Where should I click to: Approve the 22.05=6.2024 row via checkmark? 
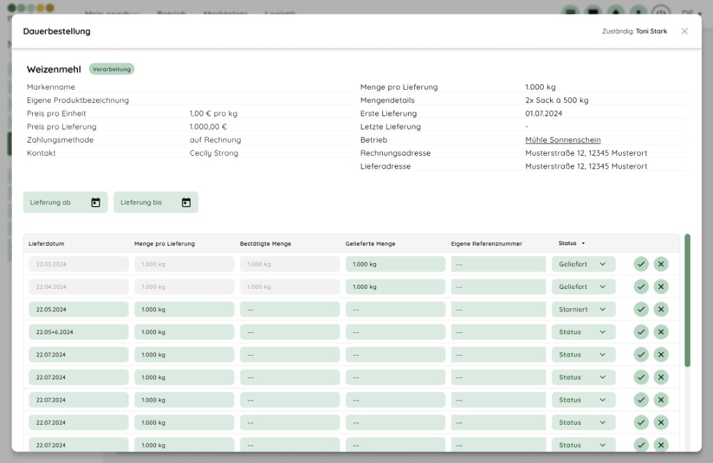pyautogui.click(x=641, y=332)
